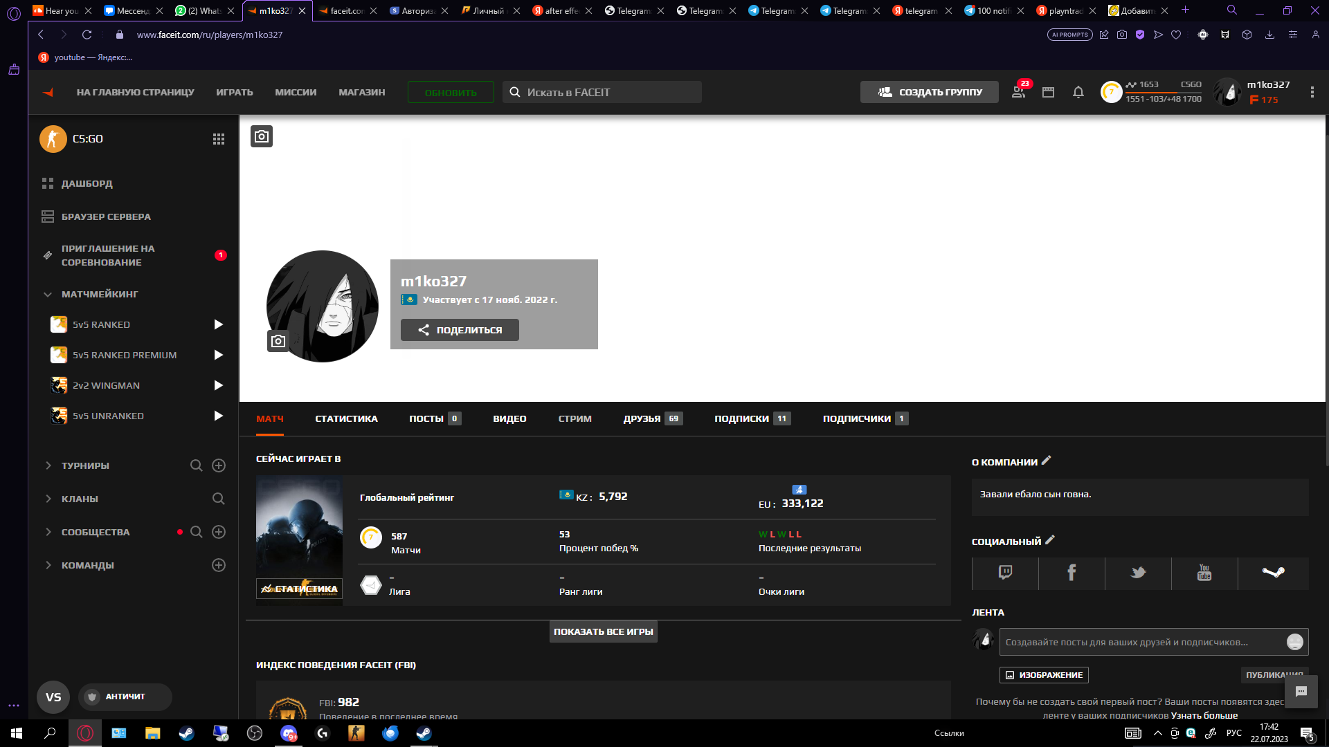
Task: Play 5v5 RANKED PREMIUM arrow
Action: click(219, 355)
